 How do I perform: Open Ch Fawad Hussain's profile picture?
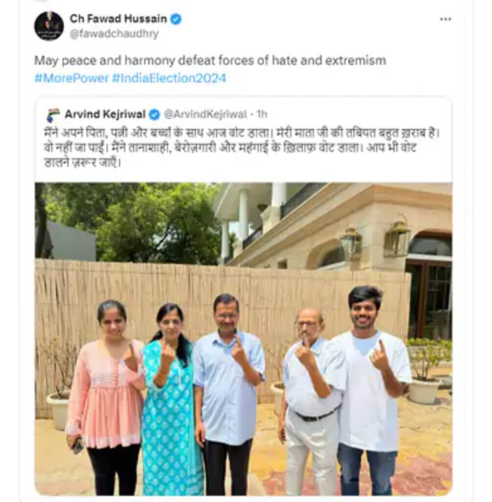[x=49, y=26]
